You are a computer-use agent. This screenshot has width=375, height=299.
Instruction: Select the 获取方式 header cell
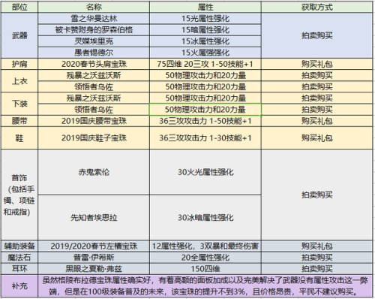point(316,7)
